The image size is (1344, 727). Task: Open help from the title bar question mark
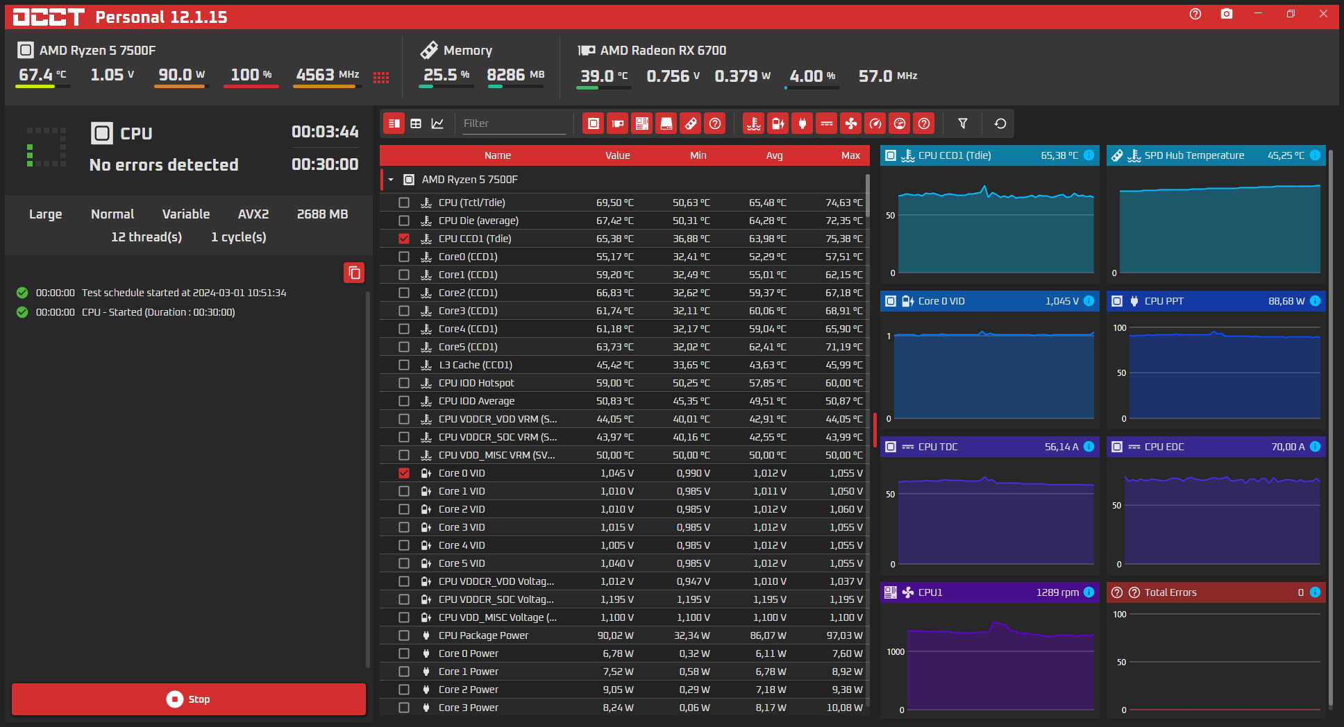click(x=1195, y=14)
